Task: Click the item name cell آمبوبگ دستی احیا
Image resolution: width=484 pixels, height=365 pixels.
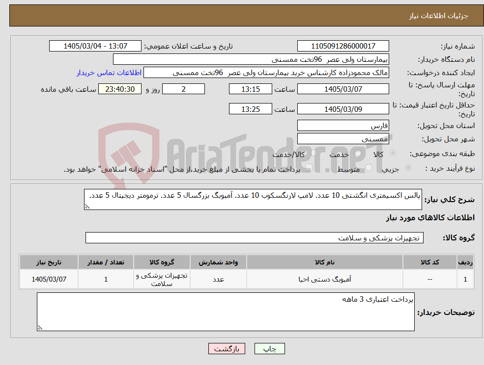Action: (325, 279)
